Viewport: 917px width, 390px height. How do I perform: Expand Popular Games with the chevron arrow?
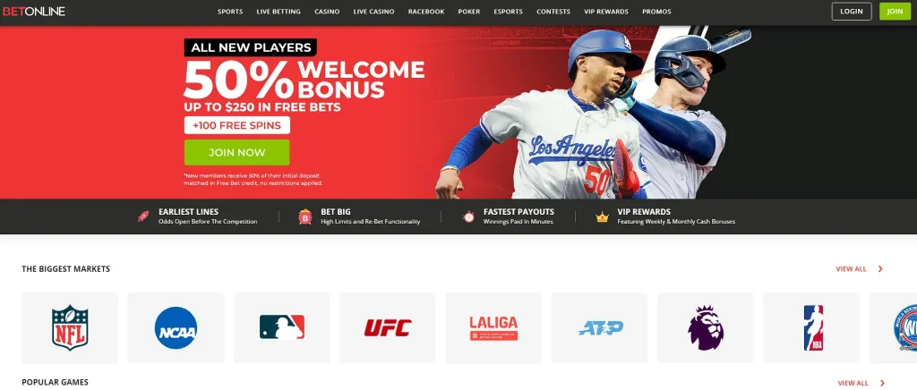coord(882,383)
